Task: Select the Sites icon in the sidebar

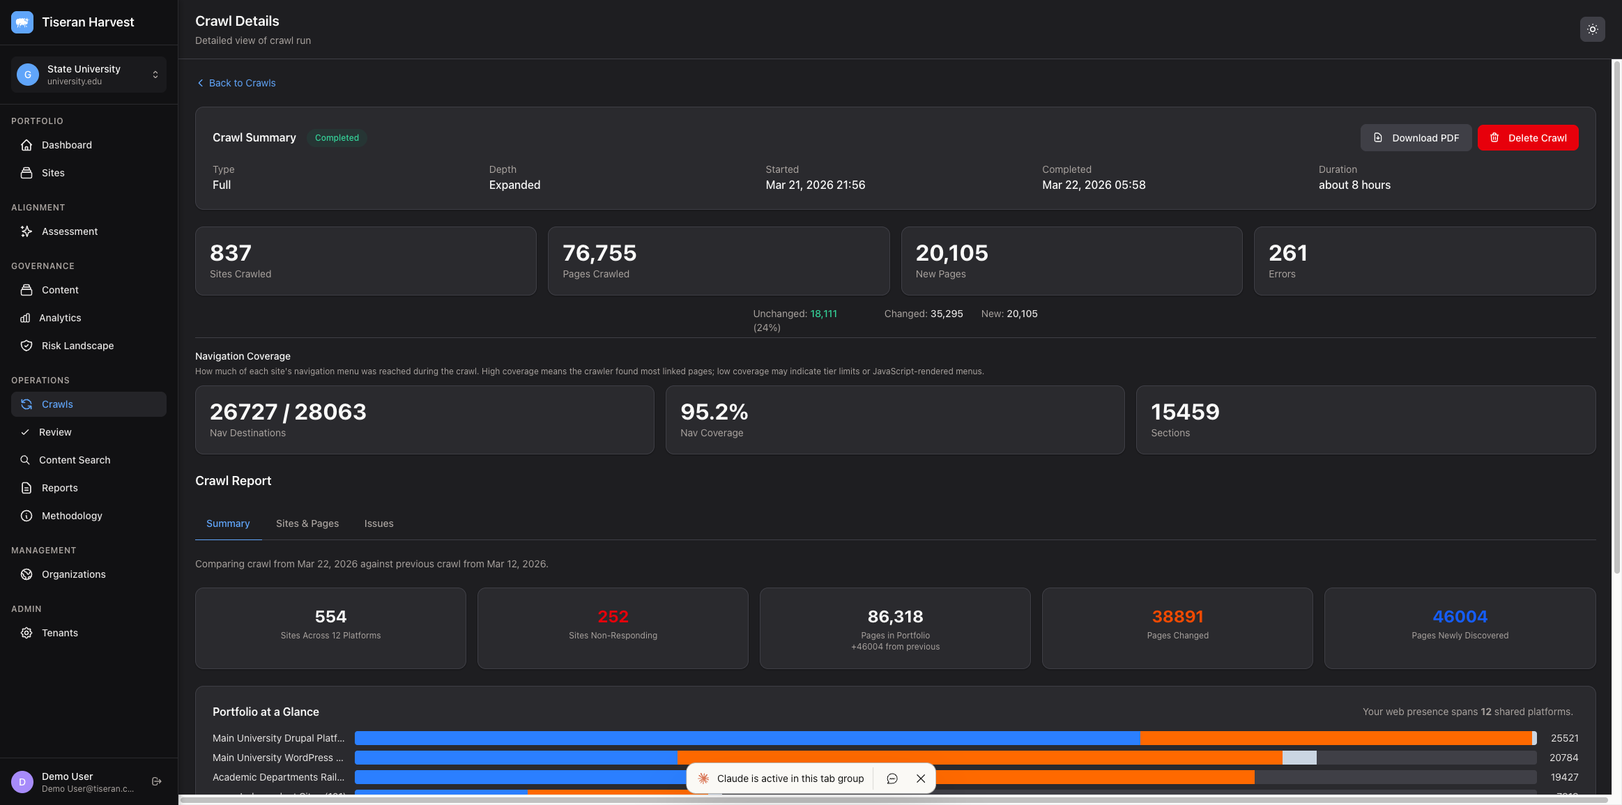Action: coord(26,172)
